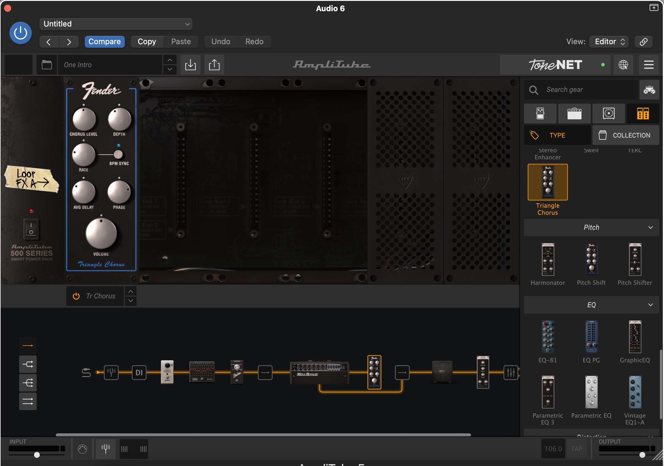Switch to the COLLECTION tab
This screenshot has width=664, height=466.
(x=626, y=135)
